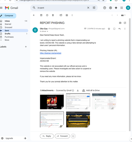The width and height of the screenshot is (132, 142).
Task: Bookmark this page with star icon
Action: click(103, 1)
